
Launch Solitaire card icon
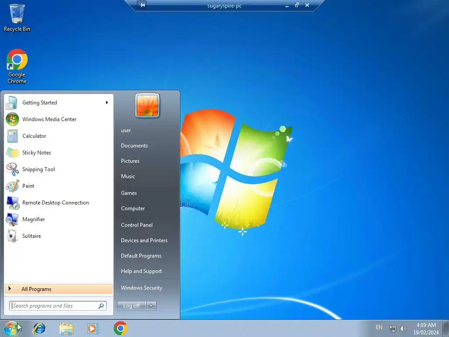click(x=12, y=236)
